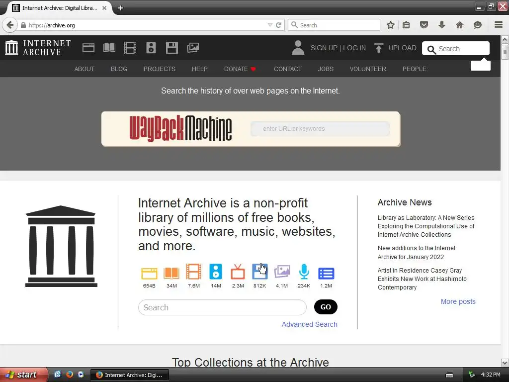Select the microphone icon labeled 234K
Image resolution: width=509 pixels, height=382 pixels.
(304, 272)
